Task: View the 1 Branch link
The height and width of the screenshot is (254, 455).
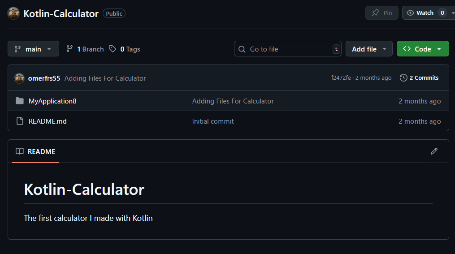Action: tap(90, 49)
